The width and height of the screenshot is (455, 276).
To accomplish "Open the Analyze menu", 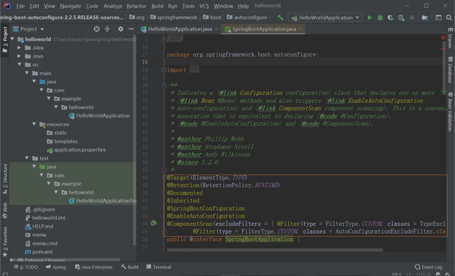I will pyautogui.click(x=112, y=6).
